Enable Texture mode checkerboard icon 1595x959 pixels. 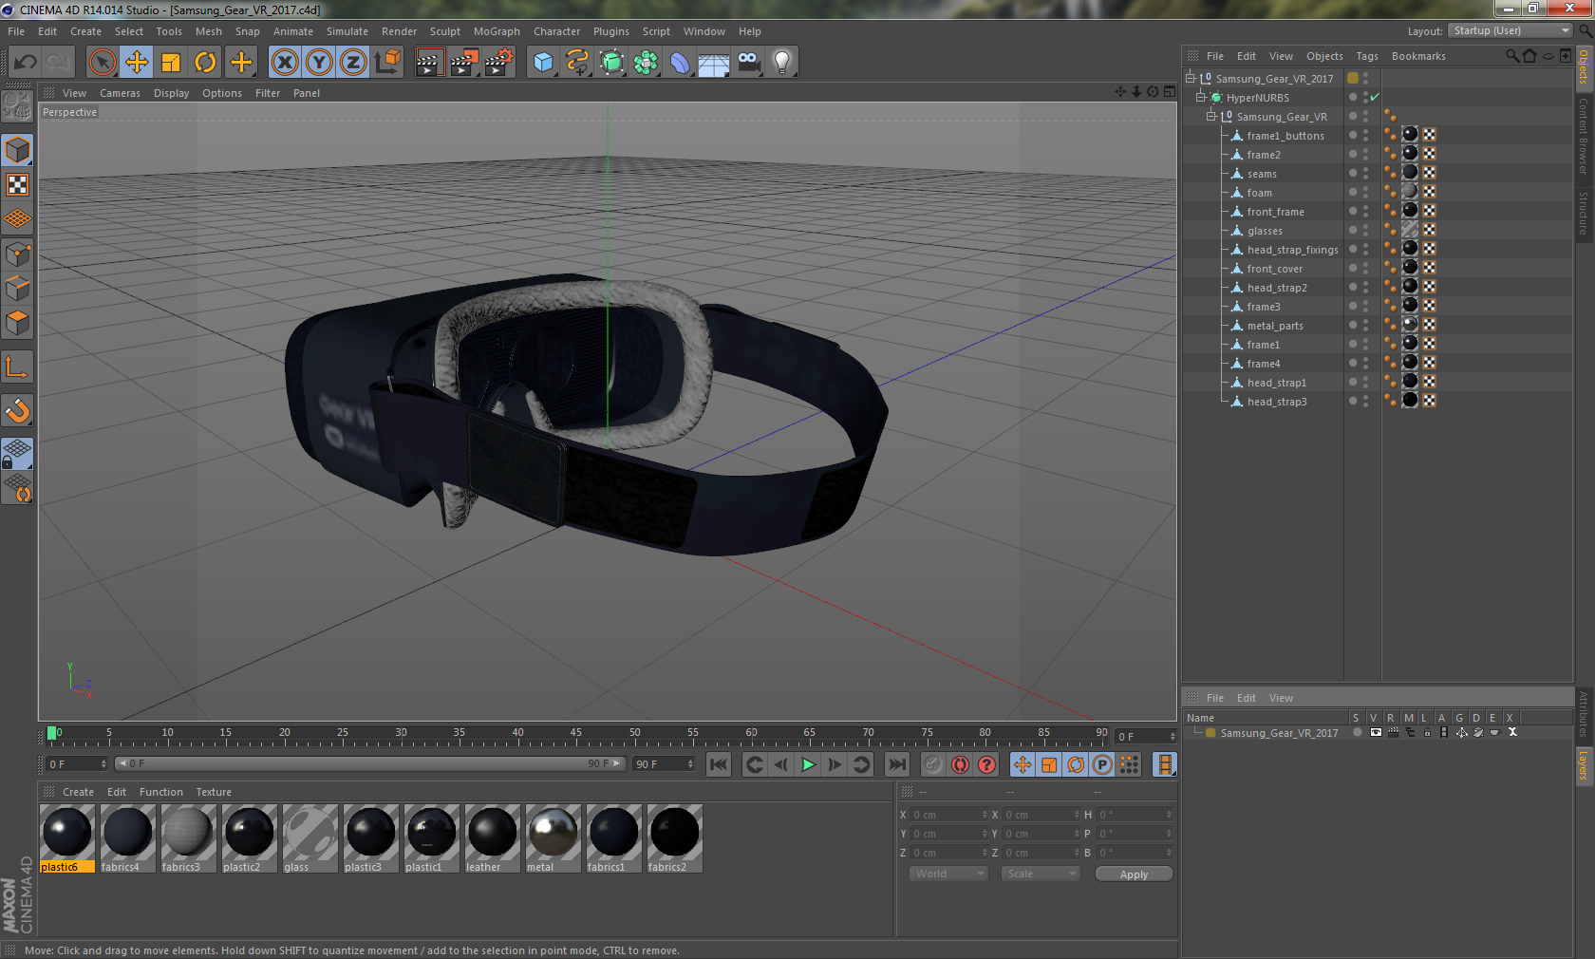click(x=18, y=184)
